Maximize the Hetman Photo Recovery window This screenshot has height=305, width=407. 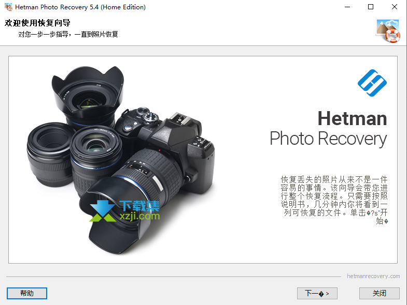coord(371,7)
